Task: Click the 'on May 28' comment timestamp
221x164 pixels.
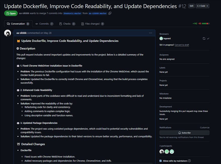Action: pos(46,33)
